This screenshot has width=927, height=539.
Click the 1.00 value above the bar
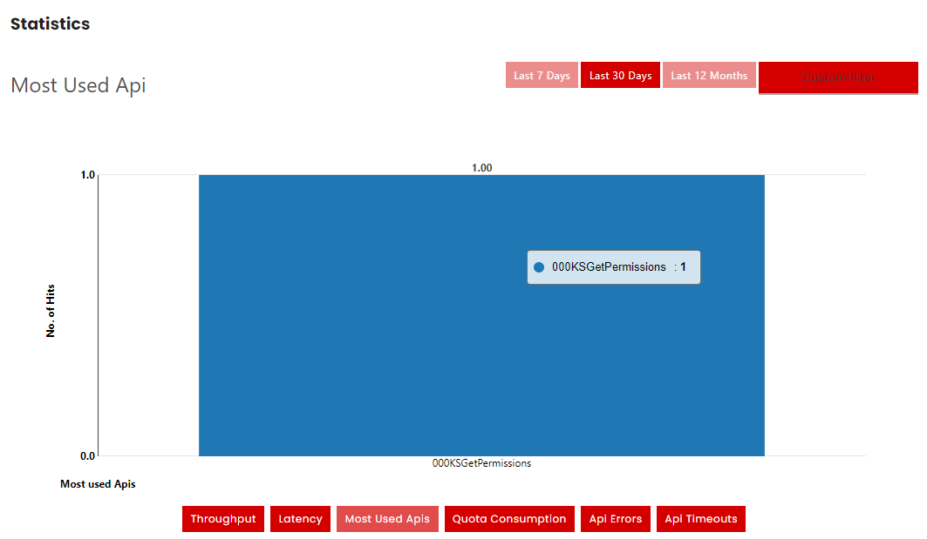tap(481, 168)
